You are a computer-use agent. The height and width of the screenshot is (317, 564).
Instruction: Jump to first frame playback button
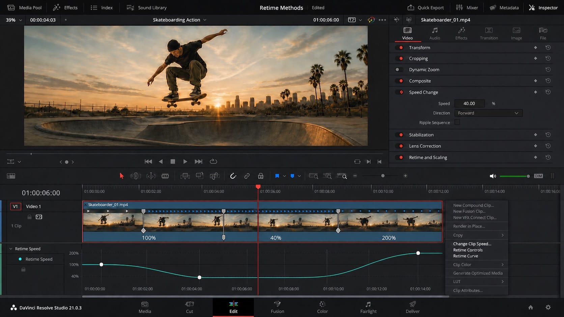pos(148,161)
